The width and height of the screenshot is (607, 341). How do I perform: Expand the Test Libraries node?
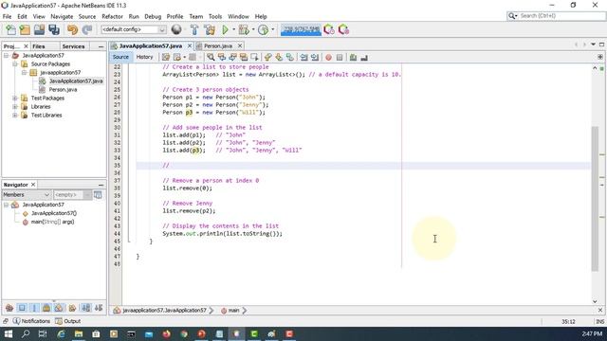point(15,116)
